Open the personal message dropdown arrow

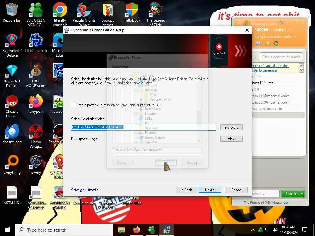[x=295, y=37]
